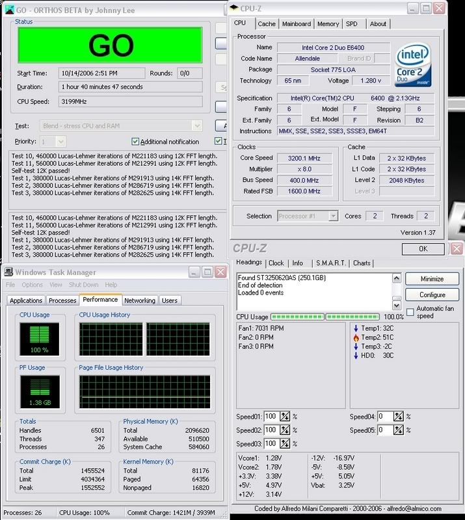Open the Applications tab in Task Manager

pyautogui.click(x=26, y=300)
